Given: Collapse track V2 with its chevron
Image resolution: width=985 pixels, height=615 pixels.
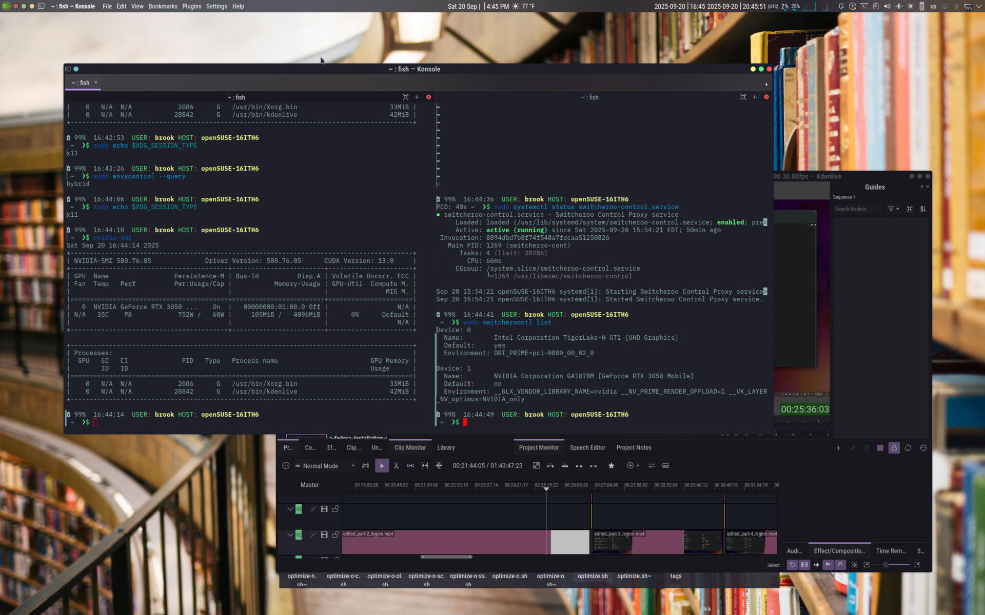Looking at the screenshot, I should [x=290, y=535].
